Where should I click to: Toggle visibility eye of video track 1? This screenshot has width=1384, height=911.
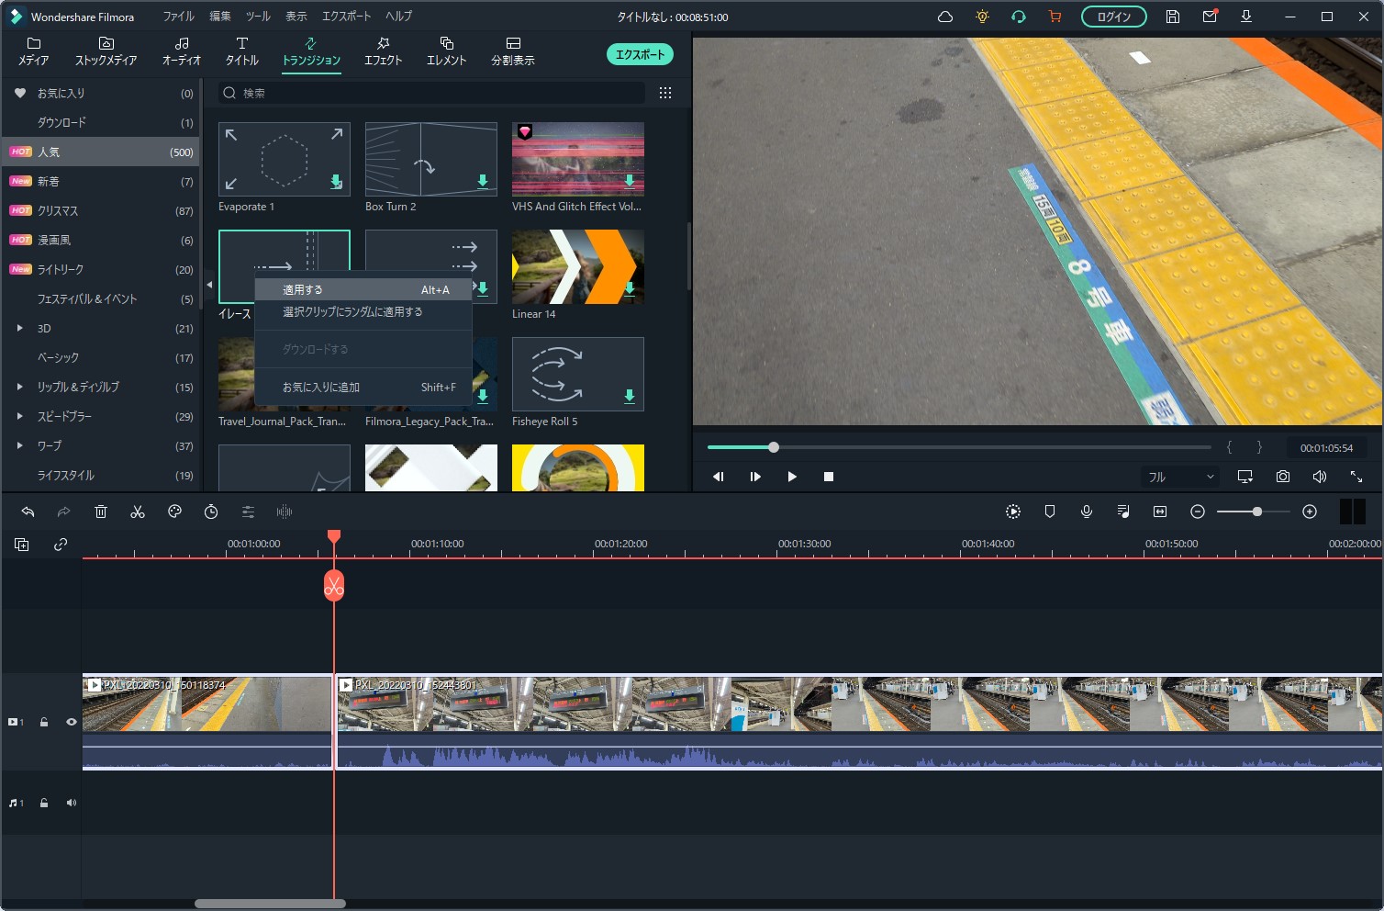[71, 722]
